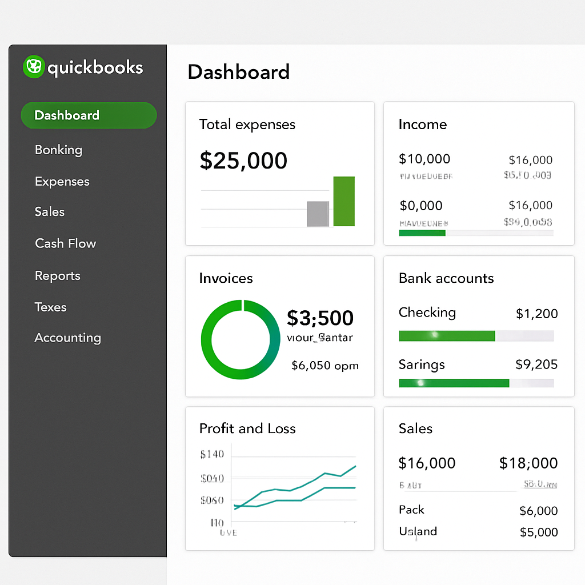
Task: Click the Dashboard page heading
Action: pos(239,71)
